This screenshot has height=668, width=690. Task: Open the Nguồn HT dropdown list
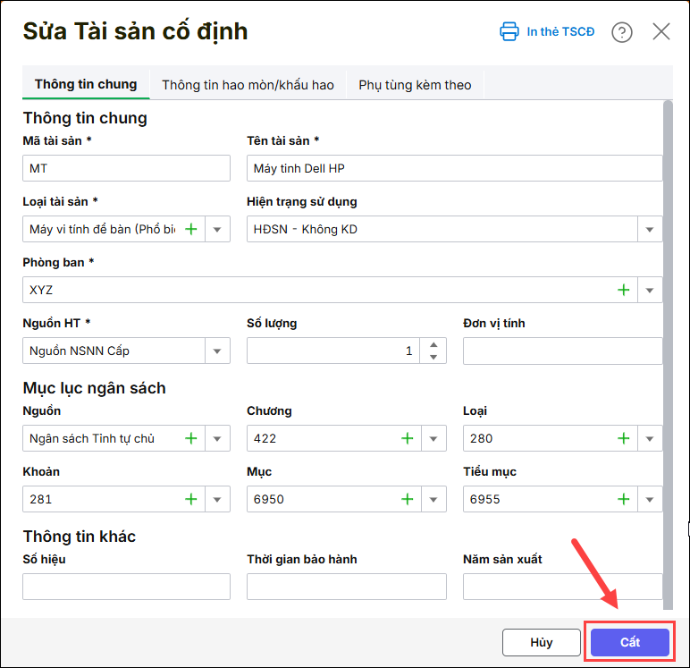pyautogui.click(x=217, y=351)
